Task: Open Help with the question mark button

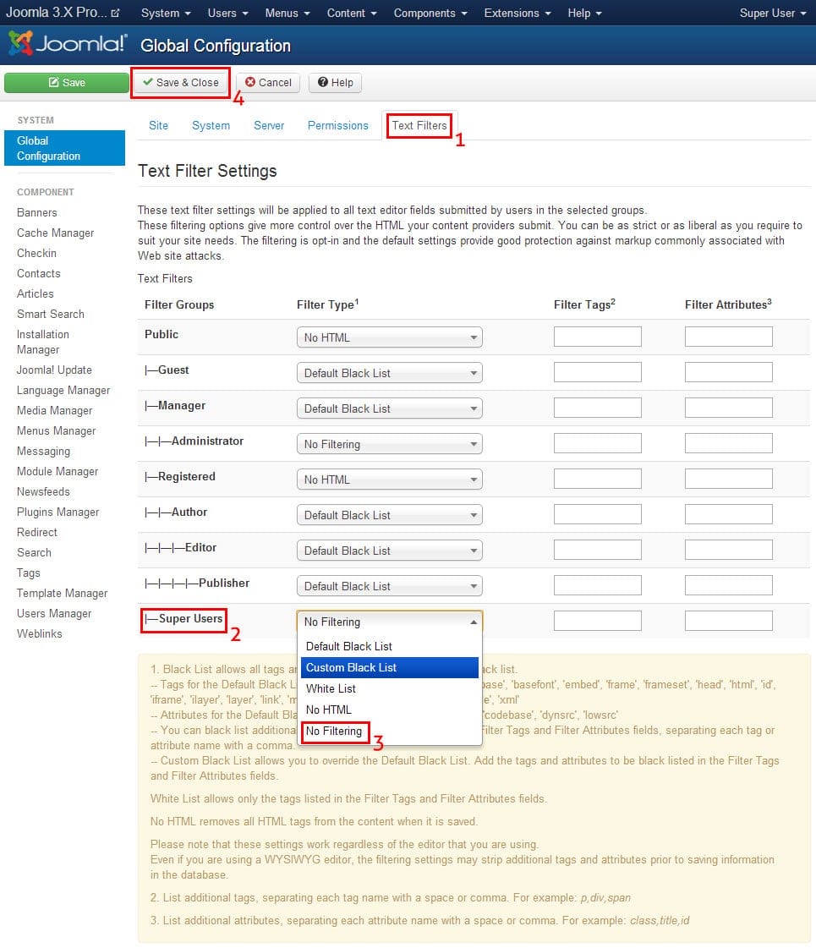Action: [x=335, y=82]
